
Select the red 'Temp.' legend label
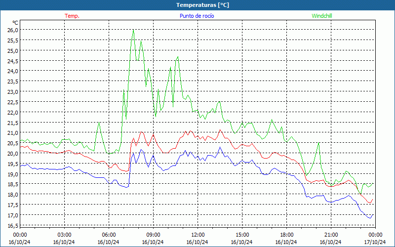pos(72,16)
